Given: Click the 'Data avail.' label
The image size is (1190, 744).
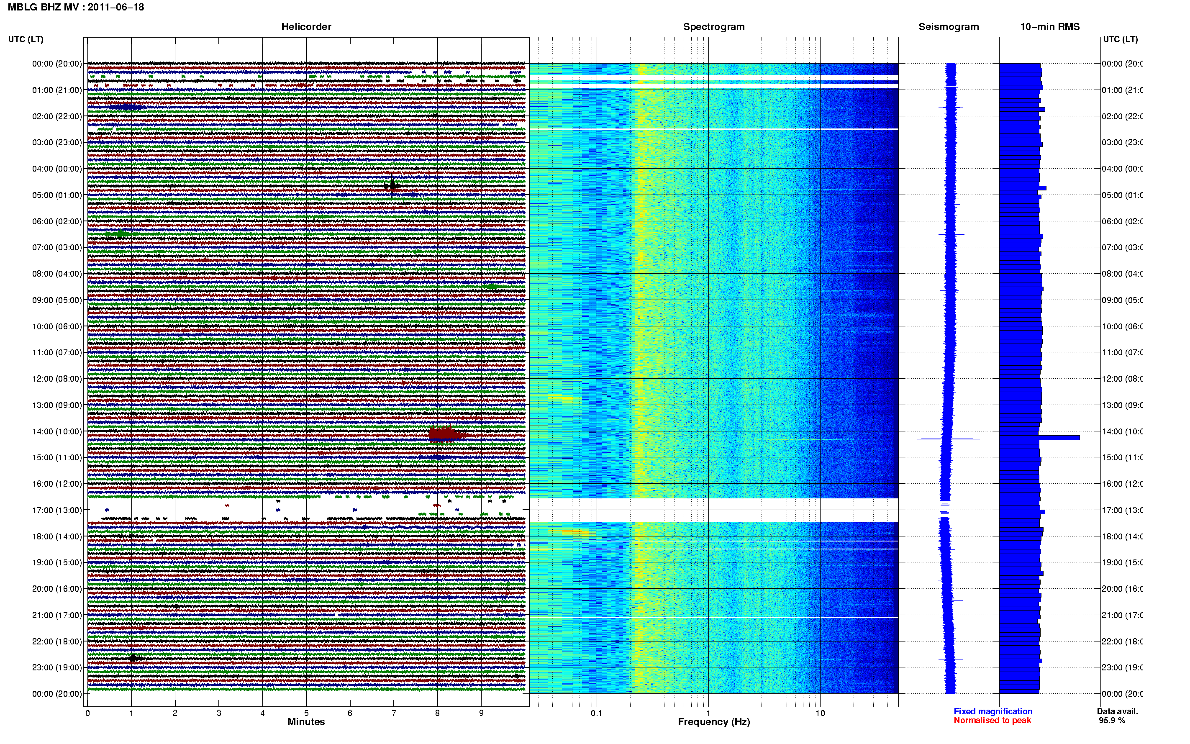Looking at the screenshot, I should click(1117, 711).
